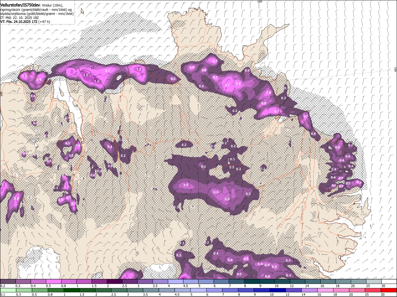Viewport: 397px width, 297px height.
Task: Select the 0.3 swatch in the lower legend row
Action: (24, 290)
